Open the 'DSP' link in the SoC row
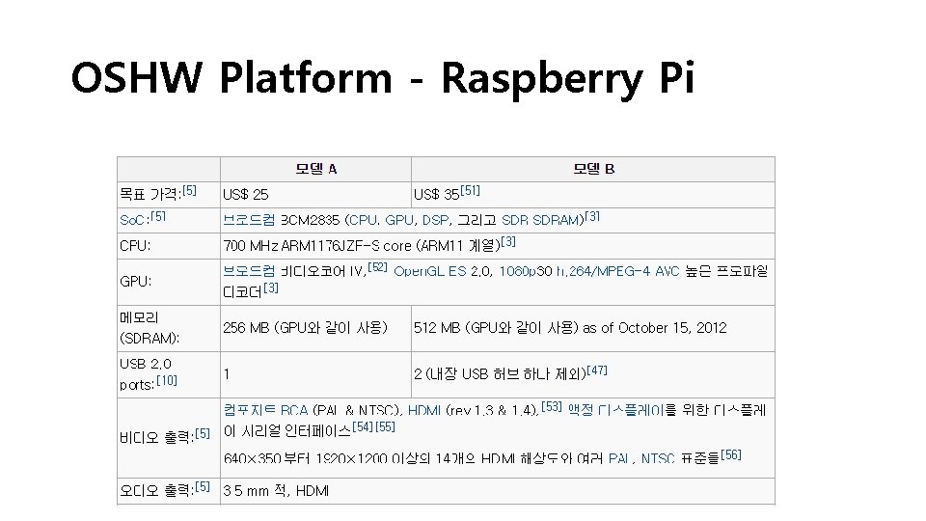This screenshot has height=521, width=926. [x=435, y=220]
